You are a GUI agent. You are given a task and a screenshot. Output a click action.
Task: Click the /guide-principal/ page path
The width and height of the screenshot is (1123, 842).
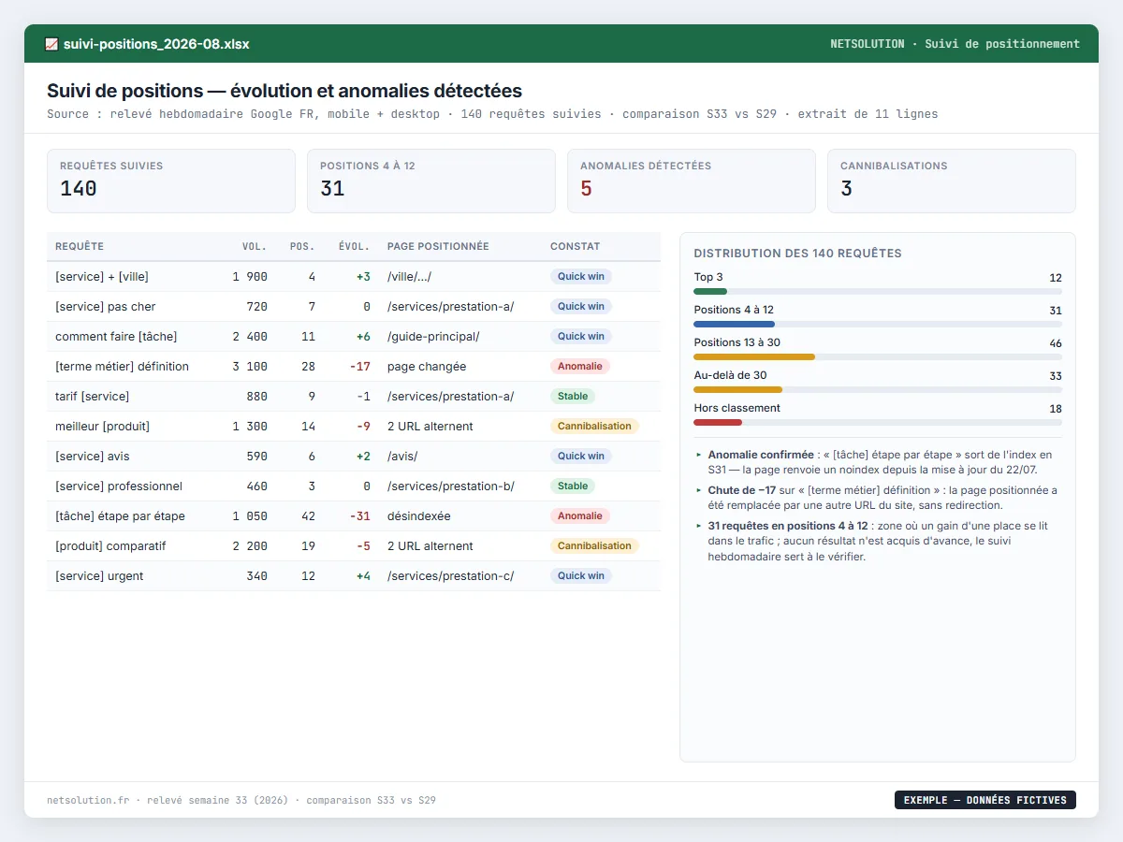click(x=433, y=337)
